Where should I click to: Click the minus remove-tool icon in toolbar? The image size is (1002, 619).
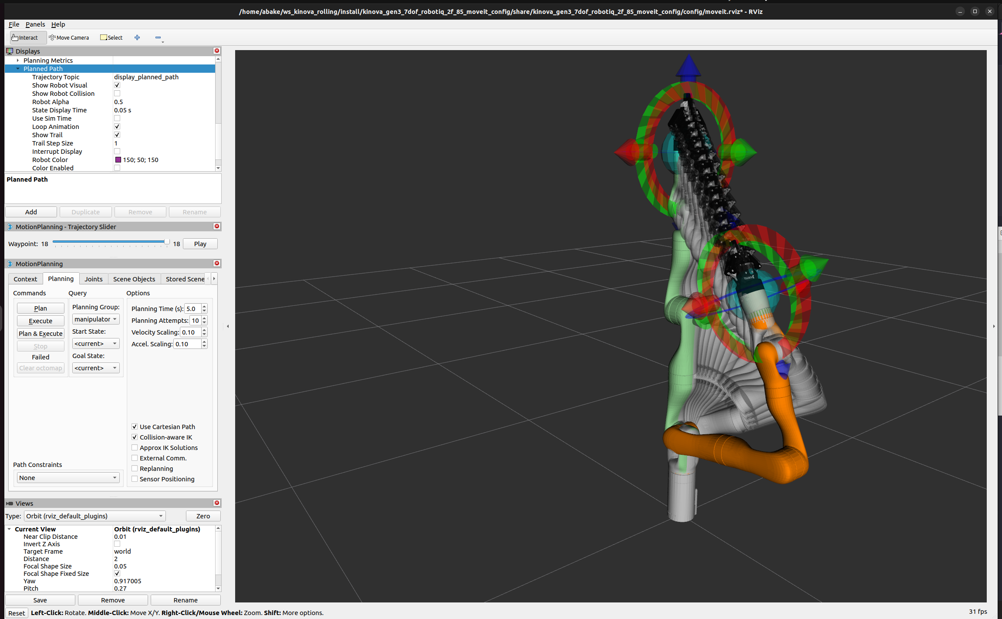(x=158, y=37)
